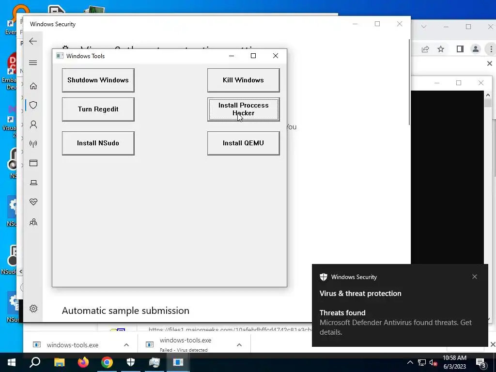The width and height of the screenshot is (496, 372).
Task: Bookmark page with Chrome star icon
Action: (x=441, y=49)
